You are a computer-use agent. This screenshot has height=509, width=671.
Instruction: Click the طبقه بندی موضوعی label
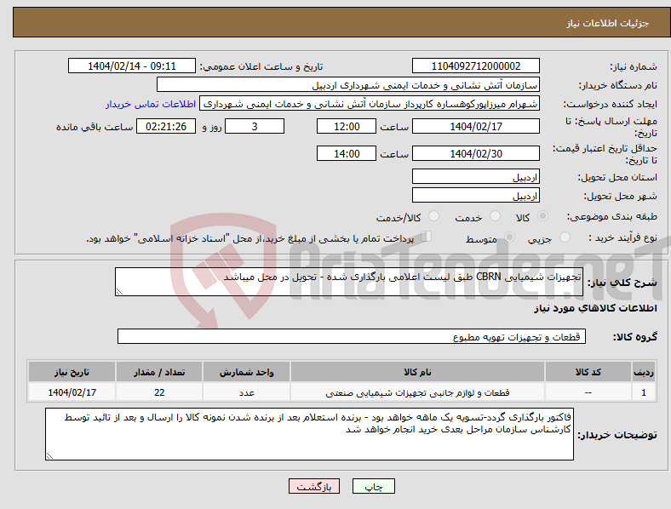pyautogui.click(x=612, y=216)
